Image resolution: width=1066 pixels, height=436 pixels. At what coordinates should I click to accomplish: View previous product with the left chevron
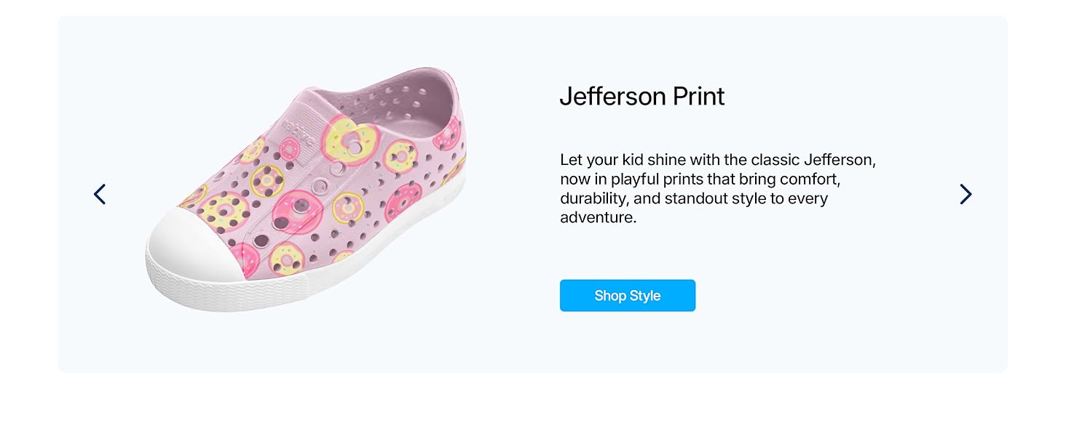[x=100, y=194]
